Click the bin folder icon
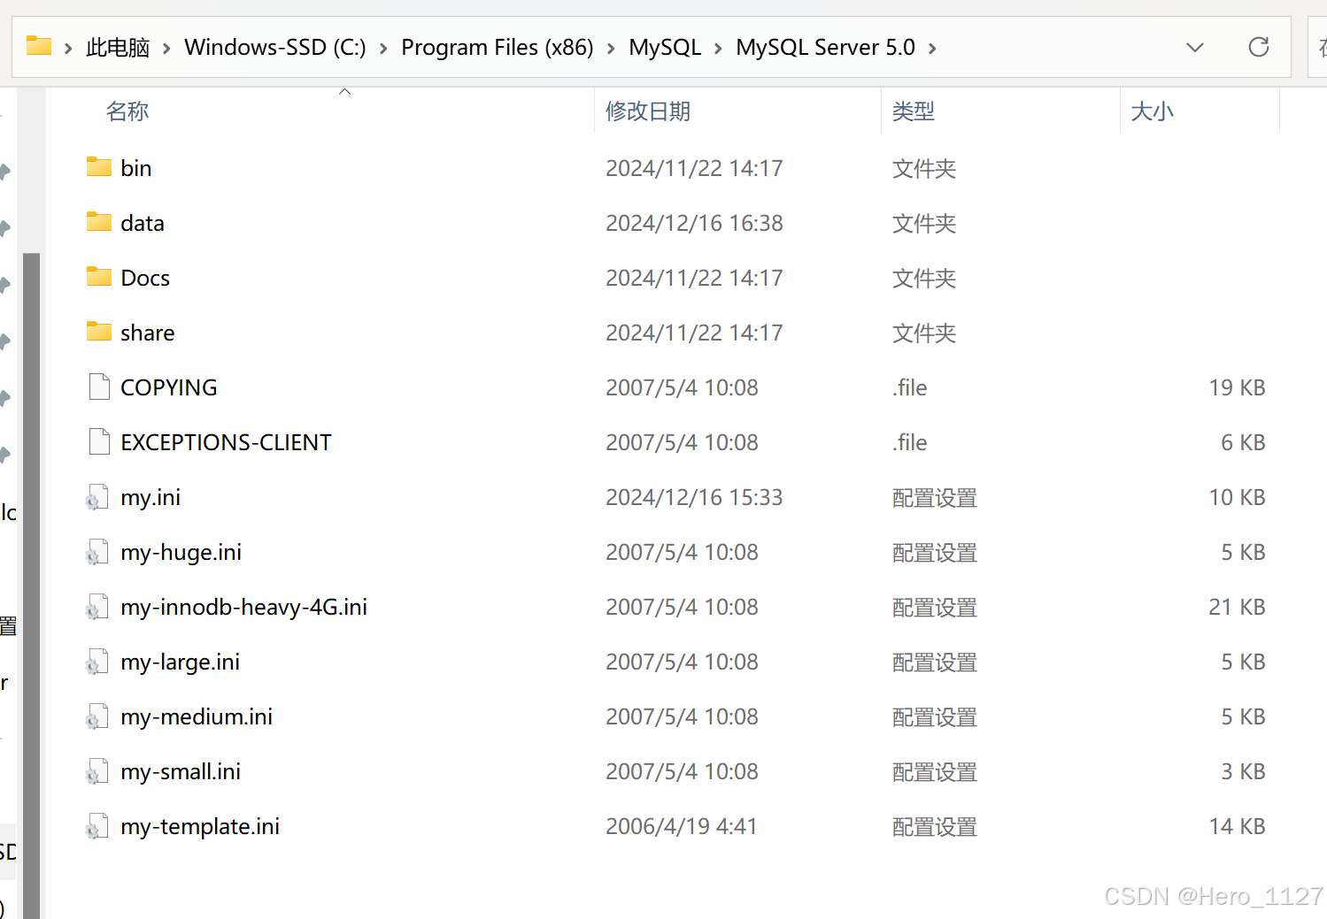 pos(99,167)
